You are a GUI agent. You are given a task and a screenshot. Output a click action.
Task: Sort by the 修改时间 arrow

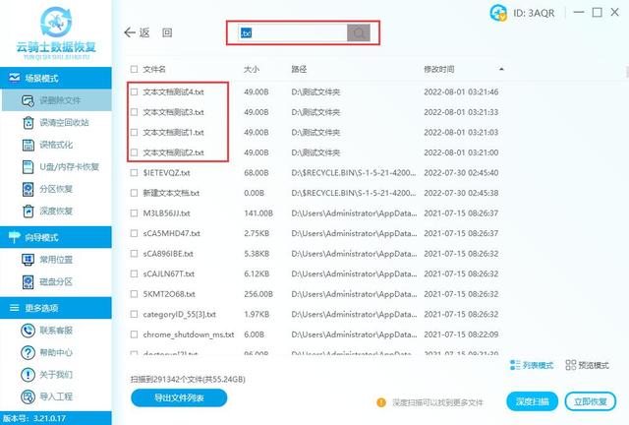pyautogui.click(x=501, y=69)
